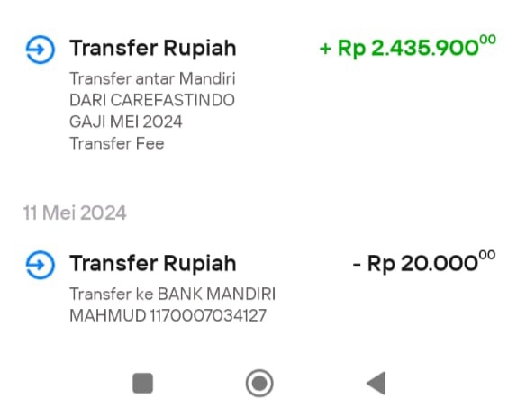517x417 pixels.
Task: Tap the Transfer Fee line
Action: tap(117, 143)
